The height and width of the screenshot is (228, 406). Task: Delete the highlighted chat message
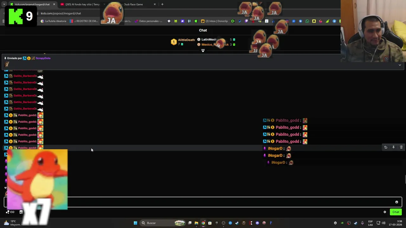401,148
